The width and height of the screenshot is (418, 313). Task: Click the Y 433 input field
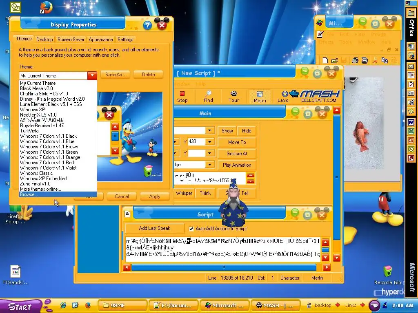[196, 141]
